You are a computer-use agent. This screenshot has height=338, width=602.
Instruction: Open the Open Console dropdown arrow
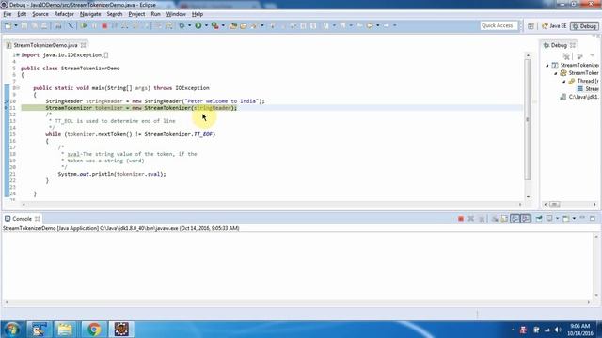click(574, 219)
